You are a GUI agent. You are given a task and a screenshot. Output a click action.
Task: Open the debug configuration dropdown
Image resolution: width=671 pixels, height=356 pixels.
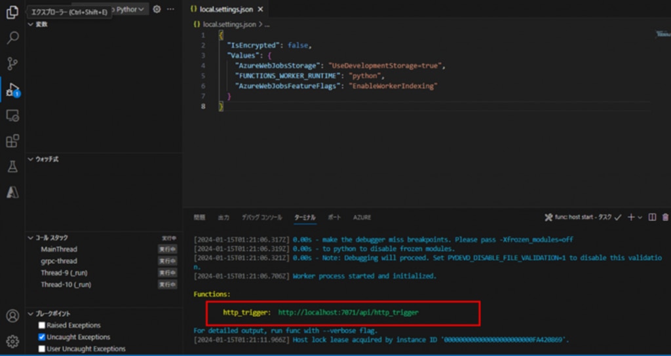click(130, 9)
